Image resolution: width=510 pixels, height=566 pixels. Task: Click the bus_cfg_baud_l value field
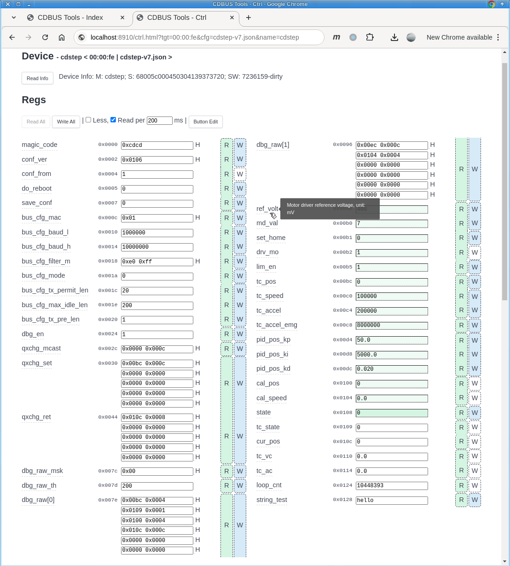[x=157, y=233]
